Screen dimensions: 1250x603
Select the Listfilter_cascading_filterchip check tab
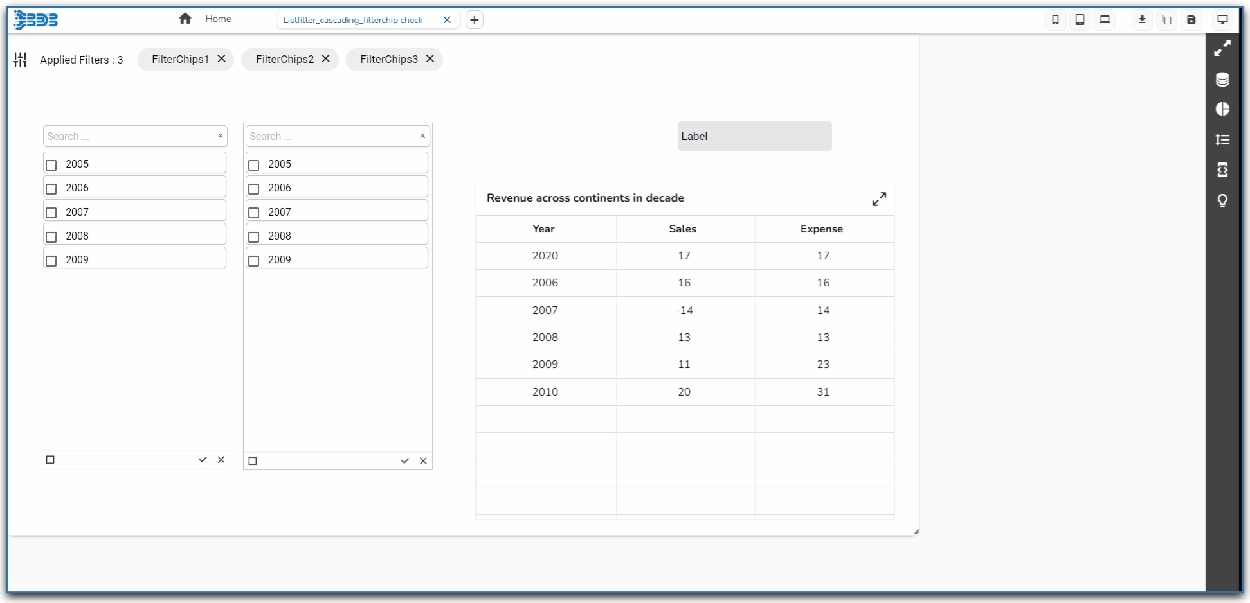point(352,20)
